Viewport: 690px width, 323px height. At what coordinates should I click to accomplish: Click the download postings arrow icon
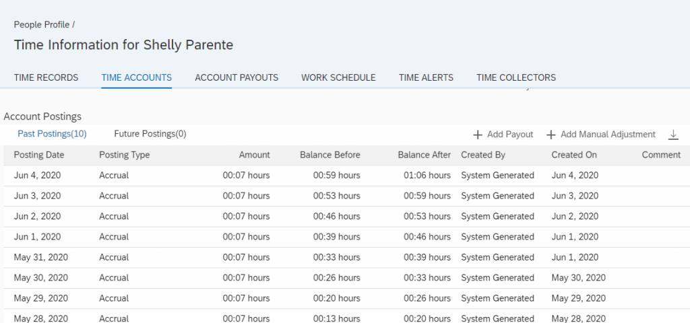[x=673, y=135]
